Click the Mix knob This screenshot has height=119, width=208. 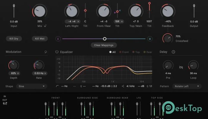coord(40,11)
